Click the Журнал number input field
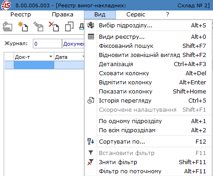Viewport: 213px width, 176px height. pos(47,44)
